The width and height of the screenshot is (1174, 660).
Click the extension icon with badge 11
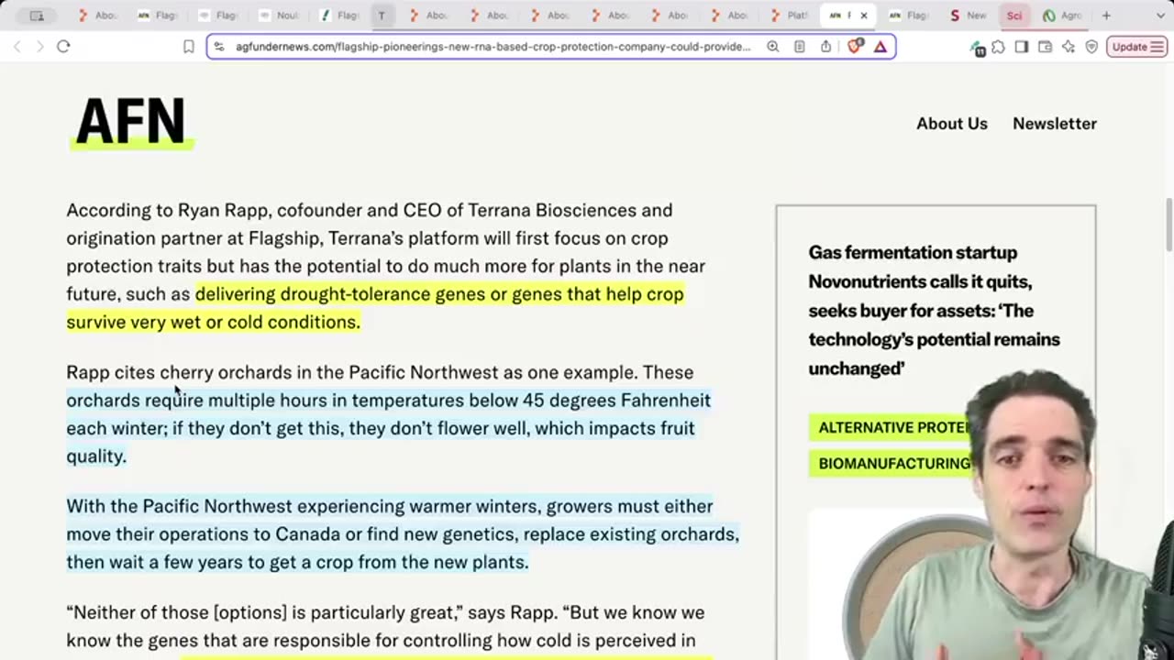tap(978, 48)
